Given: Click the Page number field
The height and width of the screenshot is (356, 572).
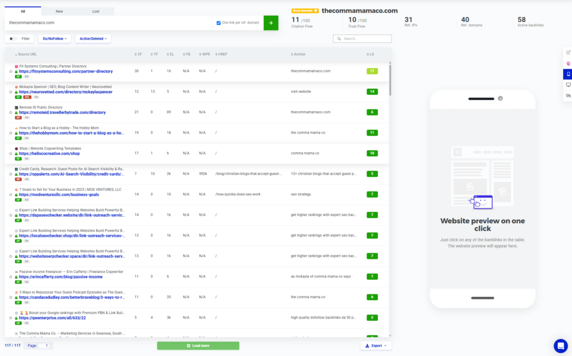Looking at the screenshot, I should tap(44, 346).
